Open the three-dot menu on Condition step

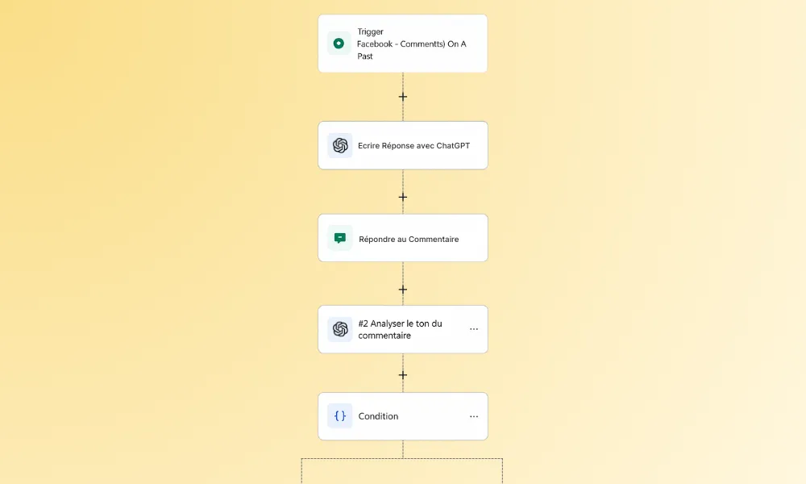(474, 416)
